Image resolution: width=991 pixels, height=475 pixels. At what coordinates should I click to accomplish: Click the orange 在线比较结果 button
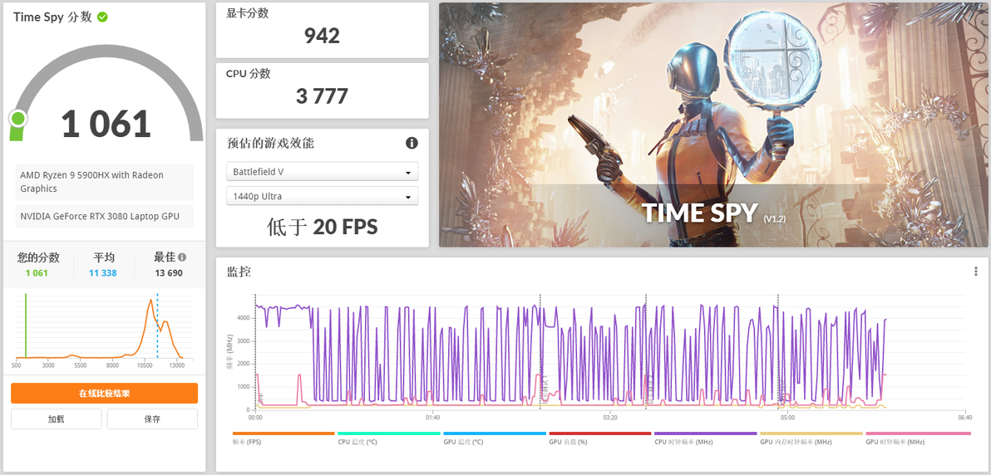click(x=104, y=393)
